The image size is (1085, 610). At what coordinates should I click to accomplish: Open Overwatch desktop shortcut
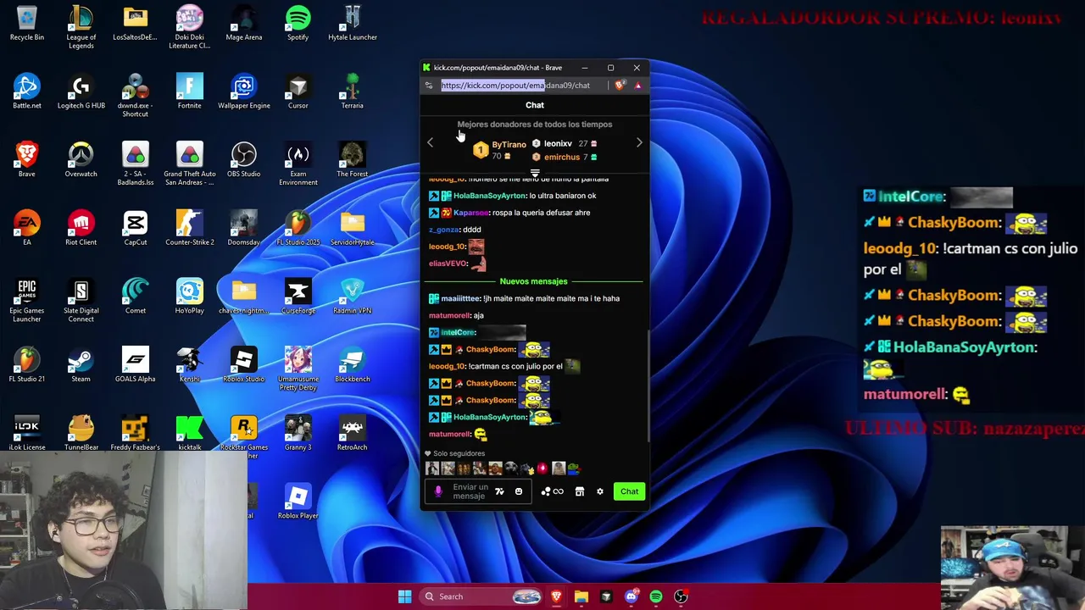click(81, 160)
